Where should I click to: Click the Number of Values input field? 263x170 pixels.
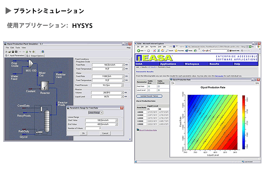pyautogui.click(x=93, y=128)
